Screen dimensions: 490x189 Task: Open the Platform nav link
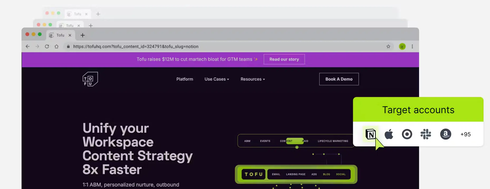(185, 79)
